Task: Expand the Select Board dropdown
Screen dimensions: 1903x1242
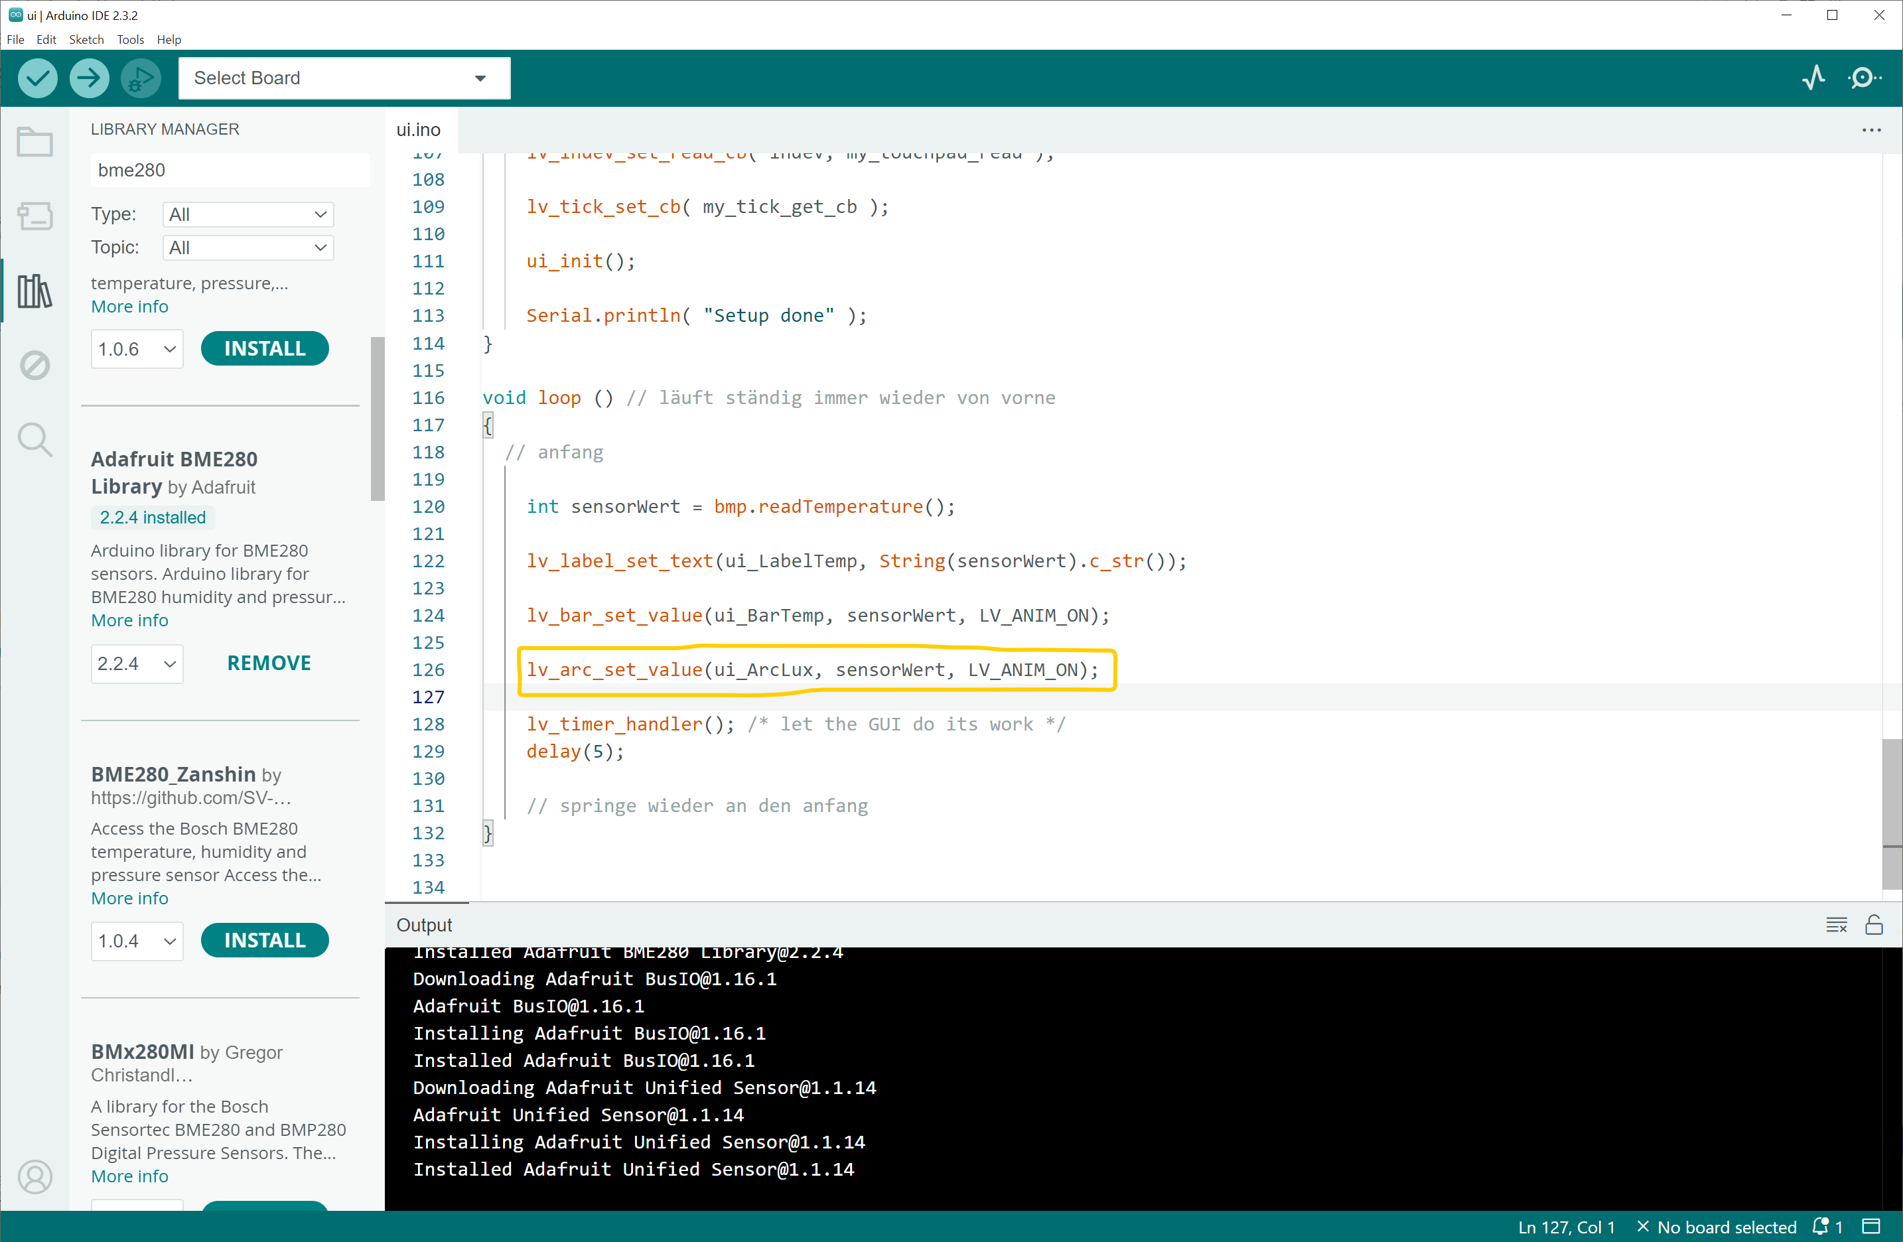Action: click(x=344, y=78)
